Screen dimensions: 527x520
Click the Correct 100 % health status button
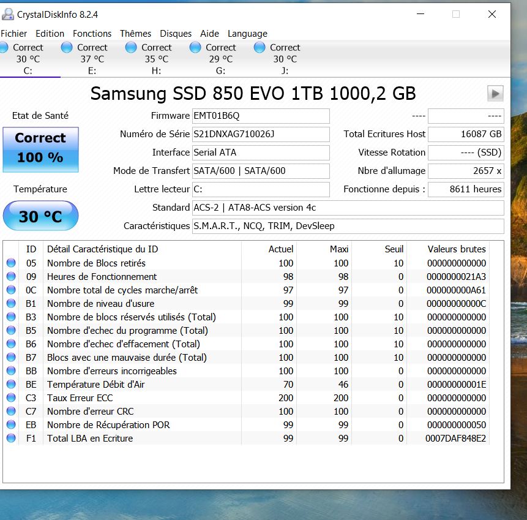click(x=40, y=149)
